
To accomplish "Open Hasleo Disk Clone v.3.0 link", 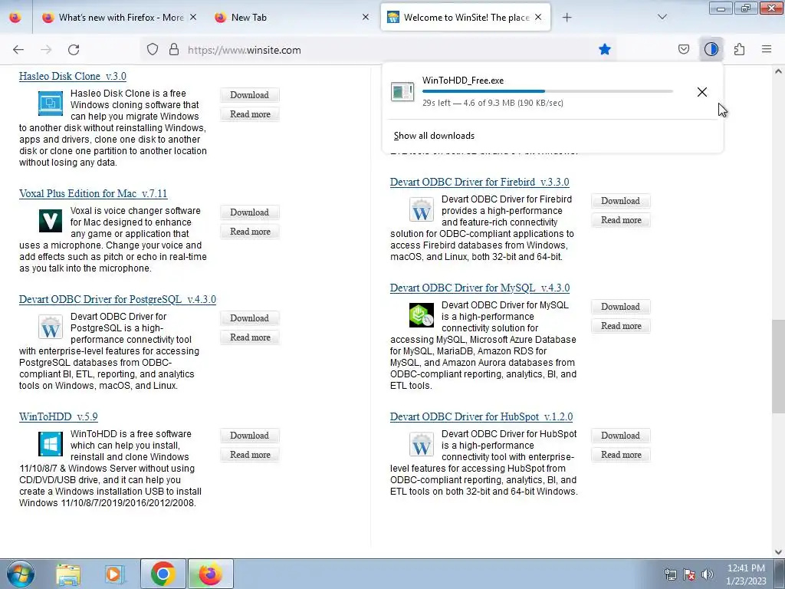I will point(73,76).
